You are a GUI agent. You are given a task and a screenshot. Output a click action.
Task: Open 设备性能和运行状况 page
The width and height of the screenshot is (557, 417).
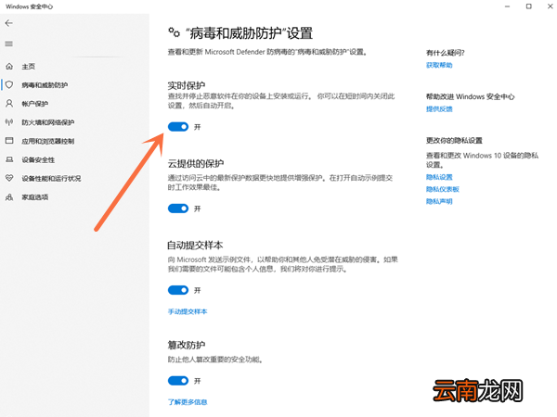51,178
